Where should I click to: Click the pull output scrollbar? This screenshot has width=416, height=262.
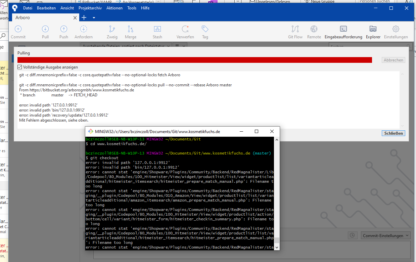[x=402, y=99]
